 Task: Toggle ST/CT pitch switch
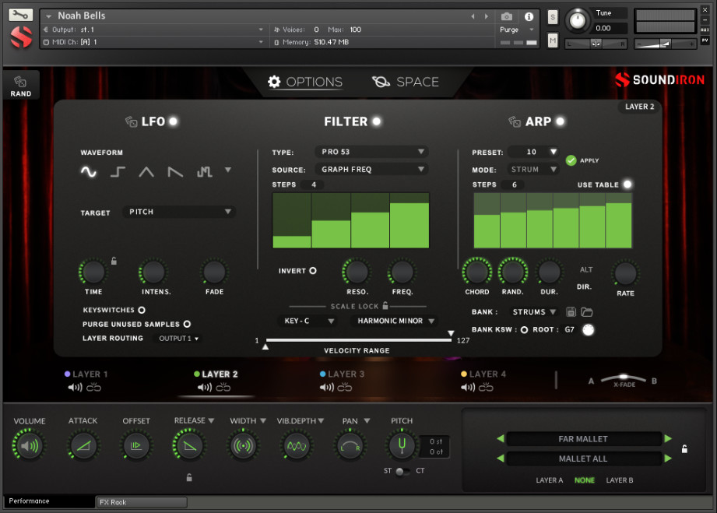pyautogui.click(x=402, y=471)
